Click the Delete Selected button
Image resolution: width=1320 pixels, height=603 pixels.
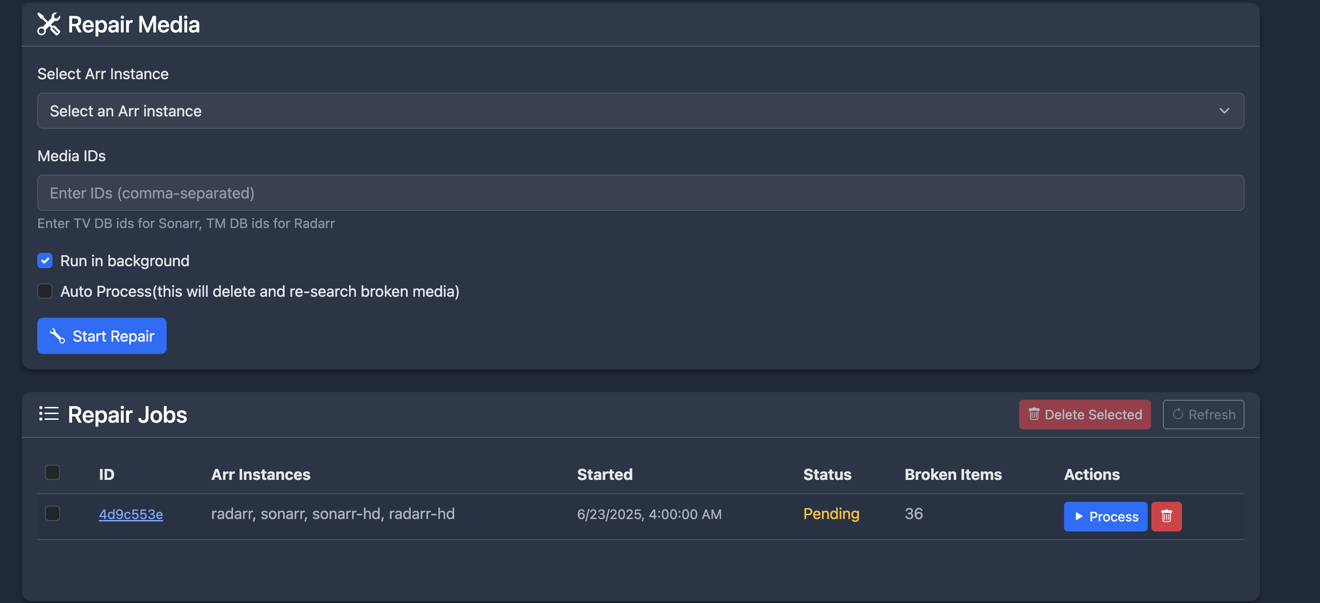pos(1085,414)
